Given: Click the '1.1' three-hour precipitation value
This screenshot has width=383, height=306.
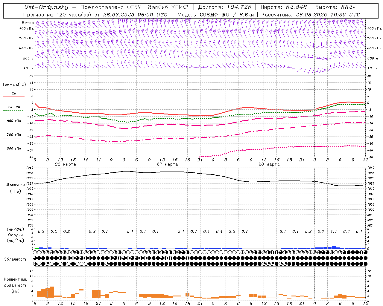Looking at the screenshot, I should [334, 232].
